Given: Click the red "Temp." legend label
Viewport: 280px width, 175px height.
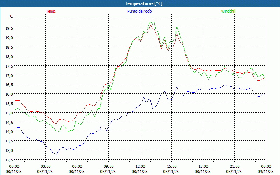Looking at the screenshot, I should tap(51, 11).
